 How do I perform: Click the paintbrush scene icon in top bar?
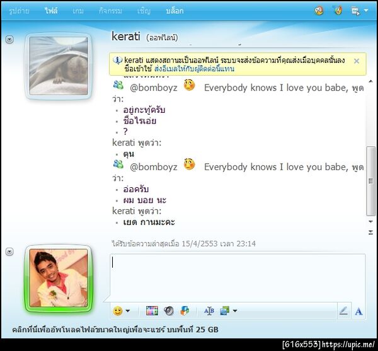tap(338, 10)
